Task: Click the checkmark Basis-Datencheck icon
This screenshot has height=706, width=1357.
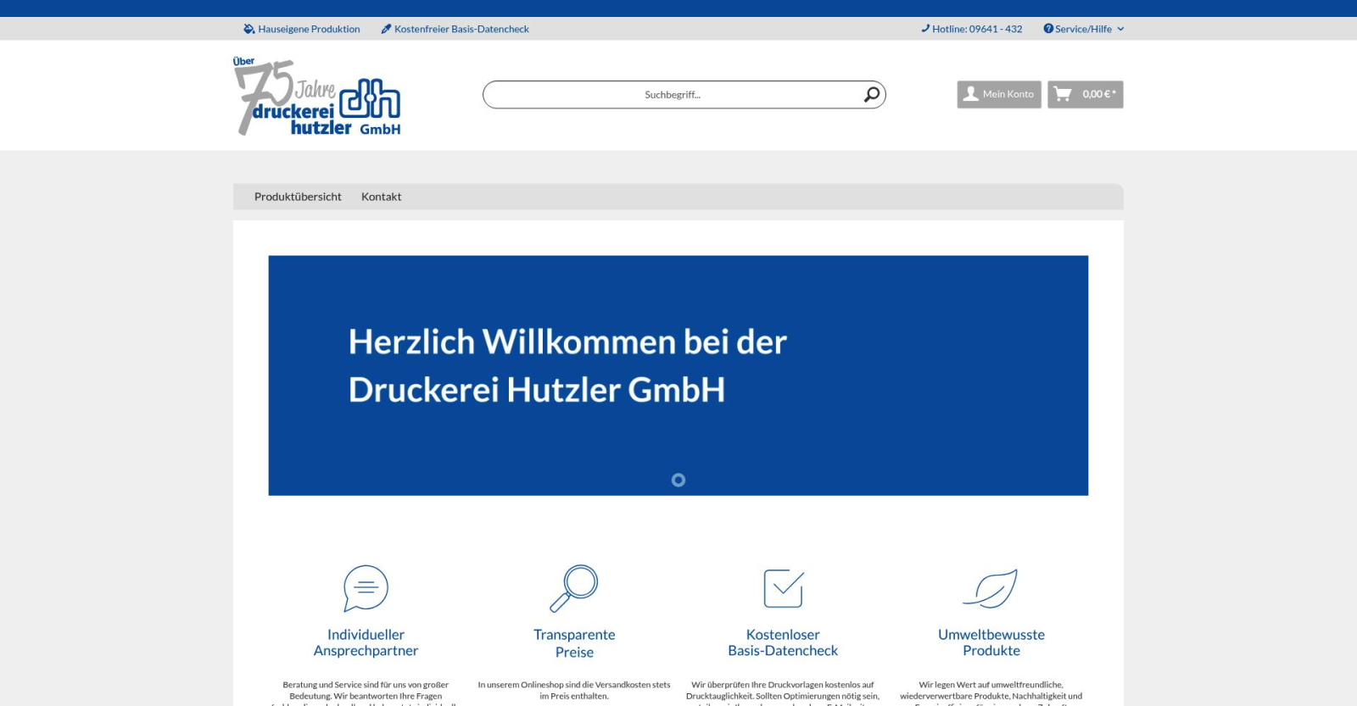Action: [784, 588]
